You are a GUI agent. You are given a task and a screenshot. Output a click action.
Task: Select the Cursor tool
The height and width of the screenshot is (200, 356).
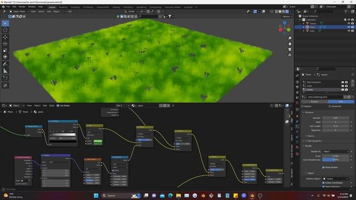5,30
